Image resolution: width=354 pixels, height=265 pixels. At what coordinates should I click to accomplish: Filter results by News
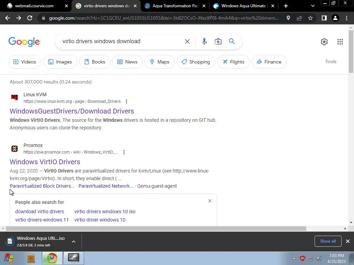[127, 62]
